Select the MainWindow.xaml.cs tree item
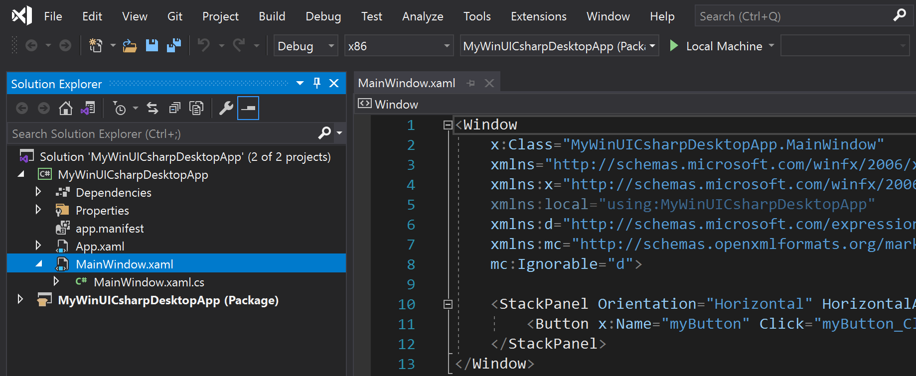916x376 pixels. click(x=149, y=282)
